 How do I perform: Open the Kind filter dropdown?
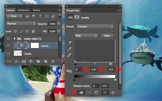14,16
